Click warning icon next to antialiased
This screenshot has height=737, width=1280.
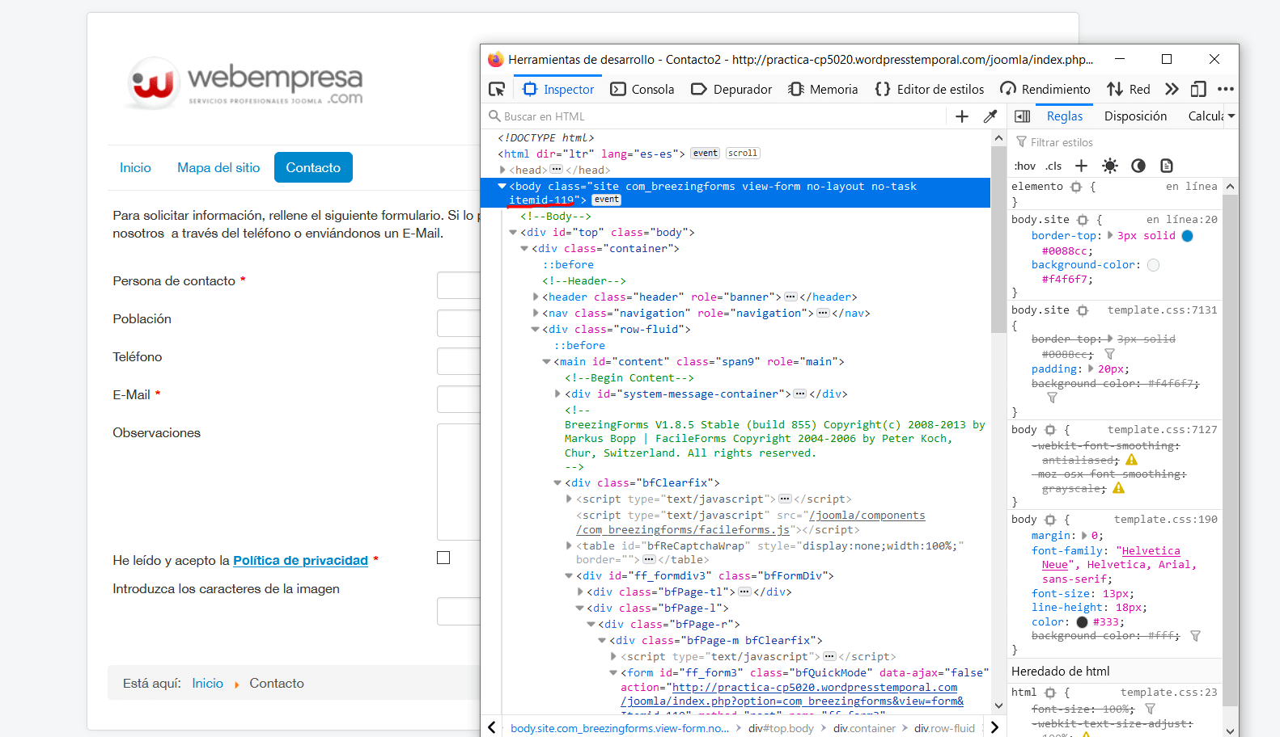(x=1132, y=460)
